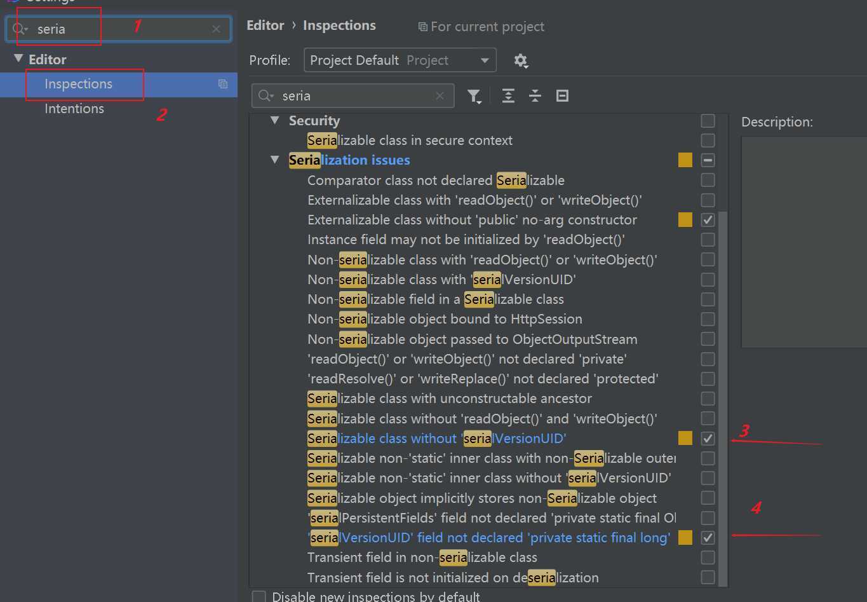Click the settings search magnifier icon
The image size is (867, 602).
[20, 29]
